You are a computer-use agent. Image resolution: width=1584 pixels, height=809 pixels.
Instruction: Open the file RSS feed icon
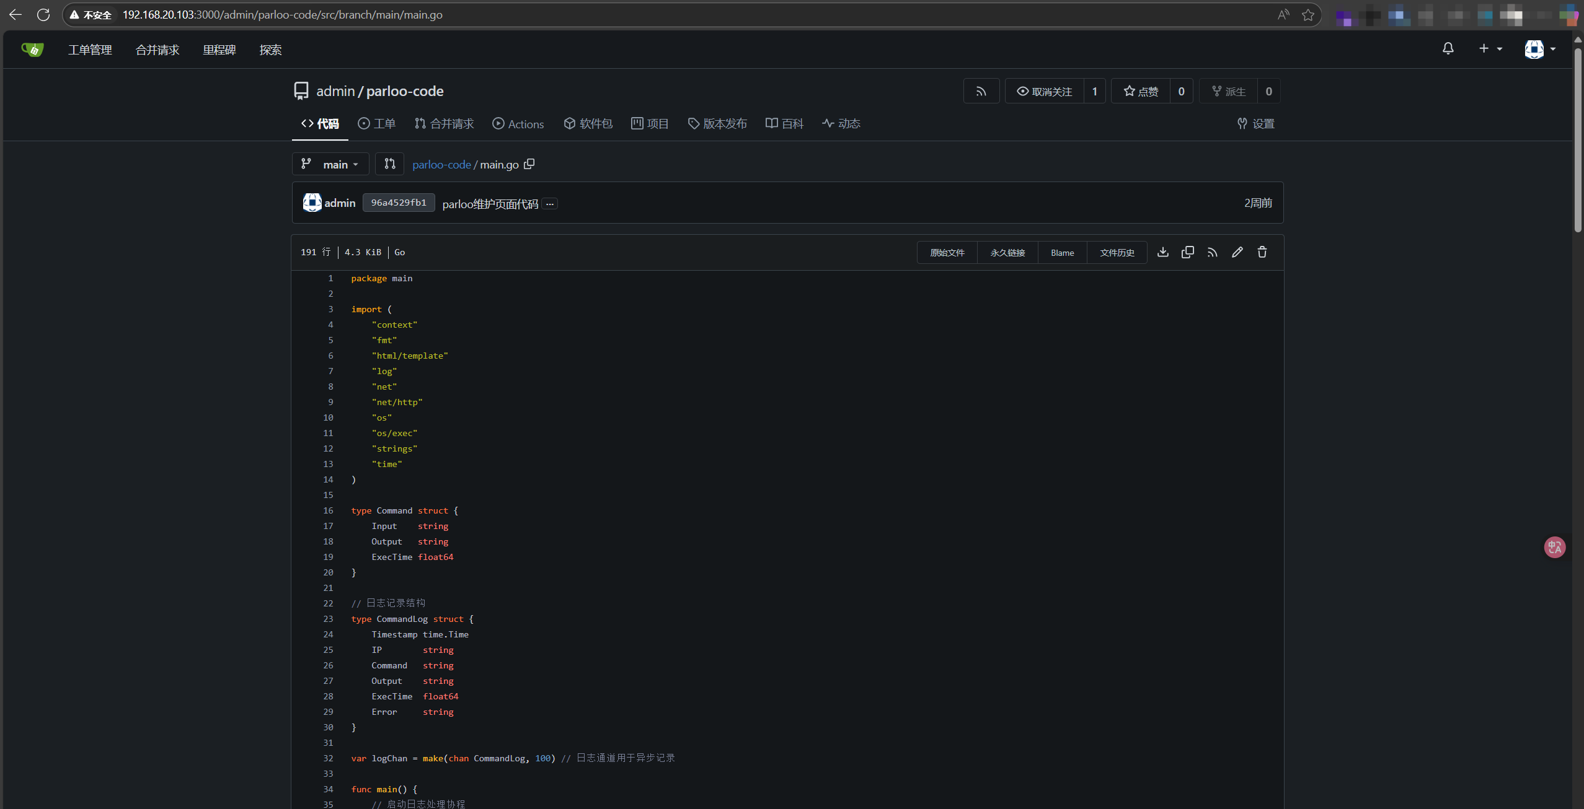[x=1213, y=252]
